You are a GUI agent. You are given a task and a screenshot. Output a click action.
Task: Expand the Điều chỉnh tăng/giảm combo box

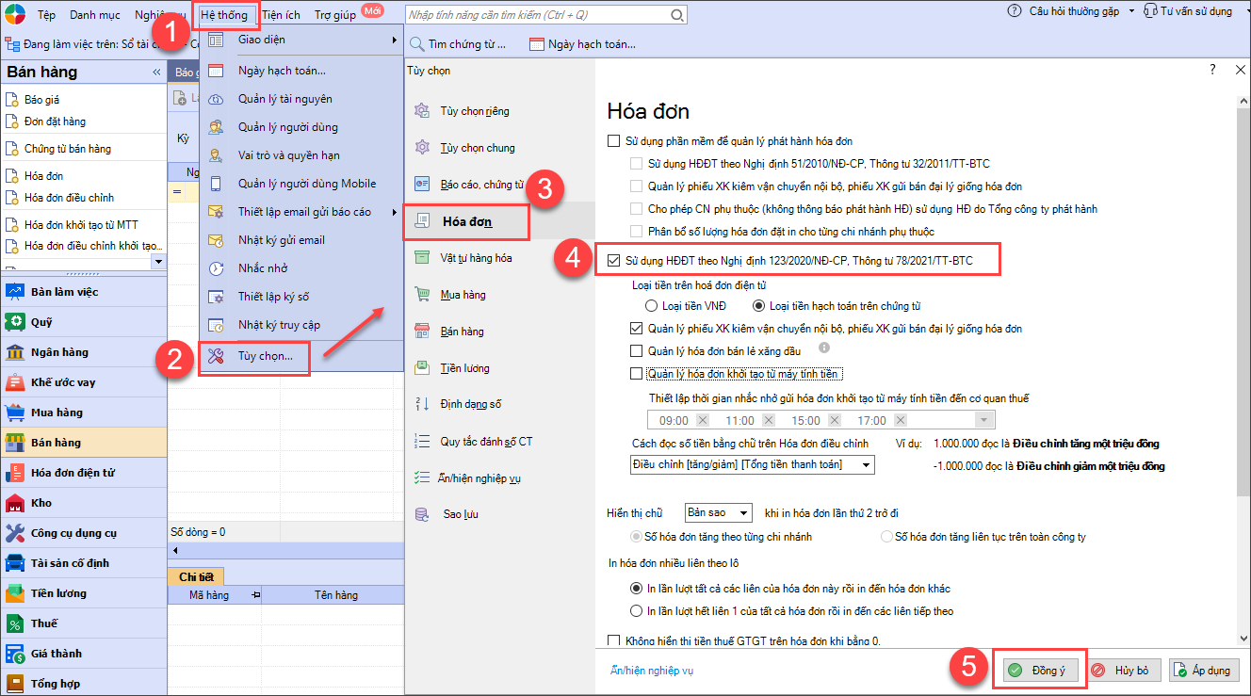[867, 464]
